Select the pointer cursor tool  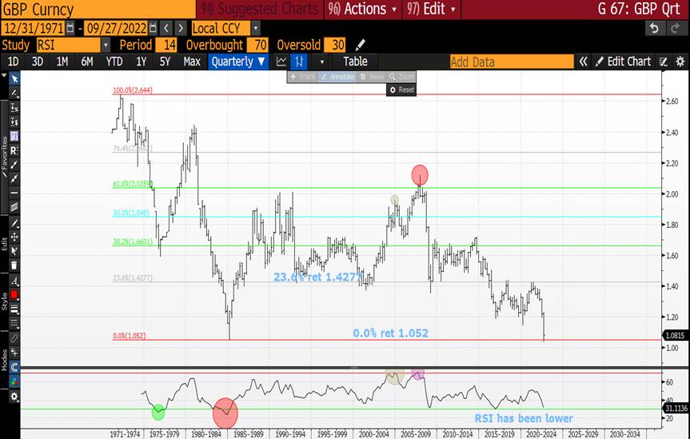click(14, 79)
